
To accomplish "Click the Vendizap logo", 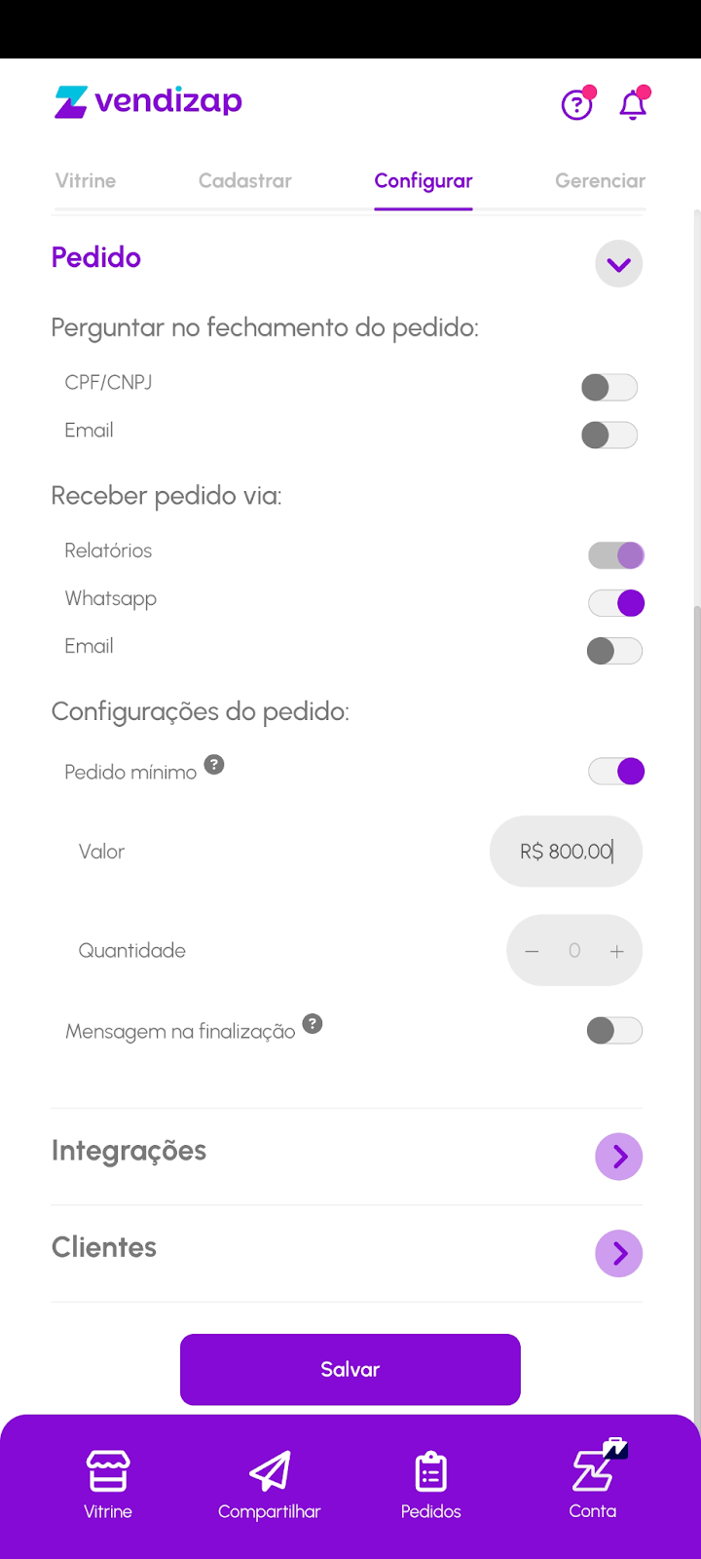I will click(x=148, y=101).
